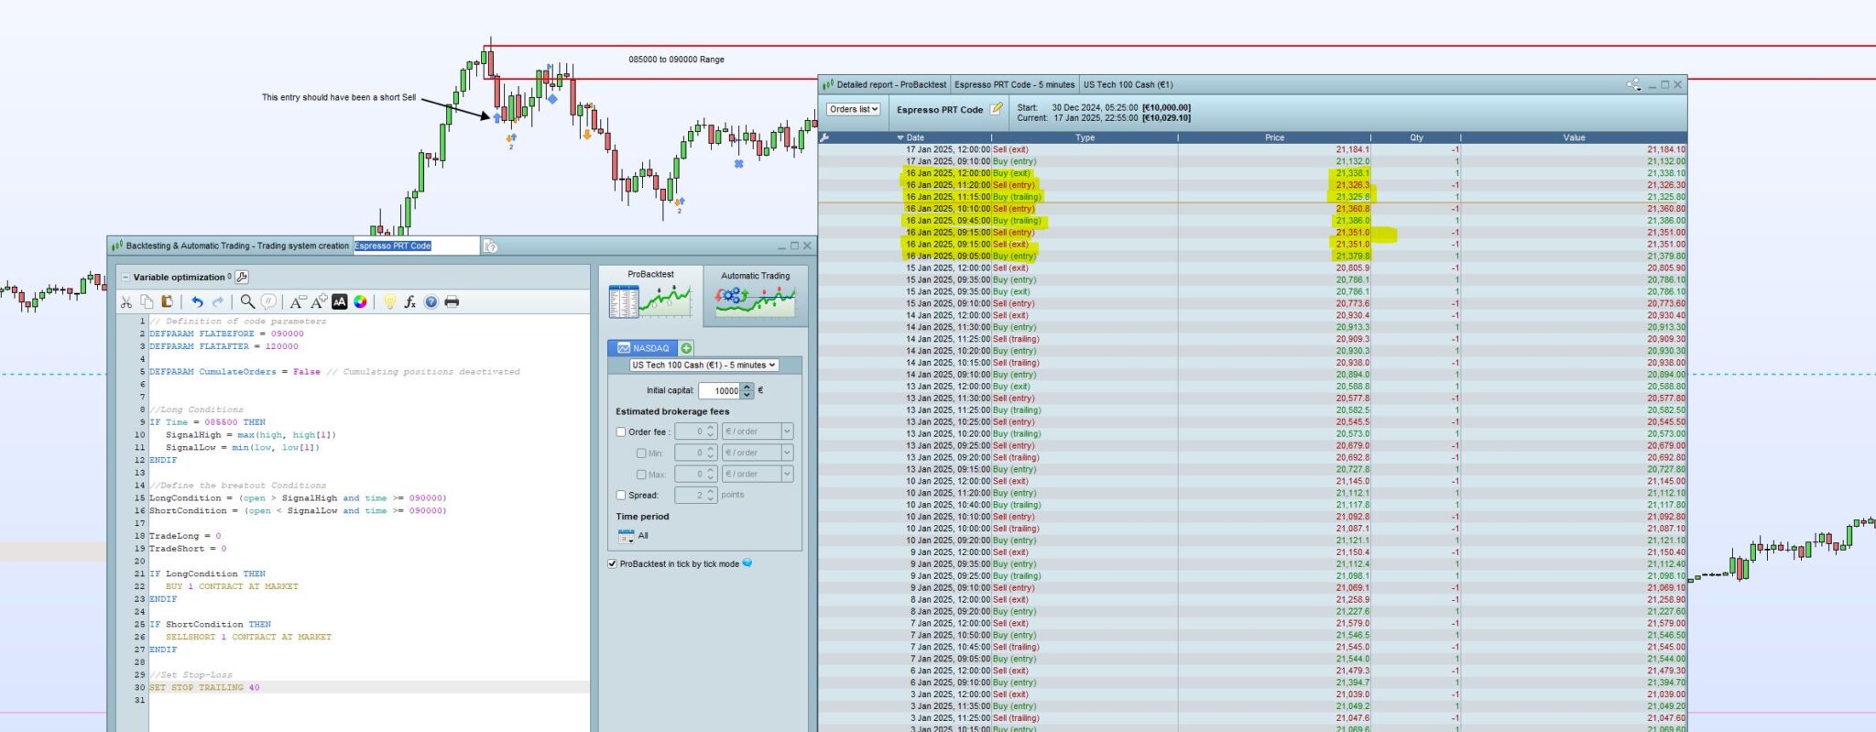Tick the Max: fee checkbox
The height and width of the screenshot is (732, 1876).
(641, 474)
